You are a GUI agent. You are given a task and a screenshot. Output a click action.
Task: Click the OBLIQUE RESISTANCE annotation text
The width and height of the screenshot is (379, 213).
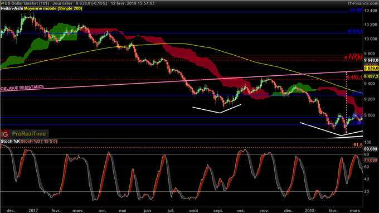tap(22, 88)
